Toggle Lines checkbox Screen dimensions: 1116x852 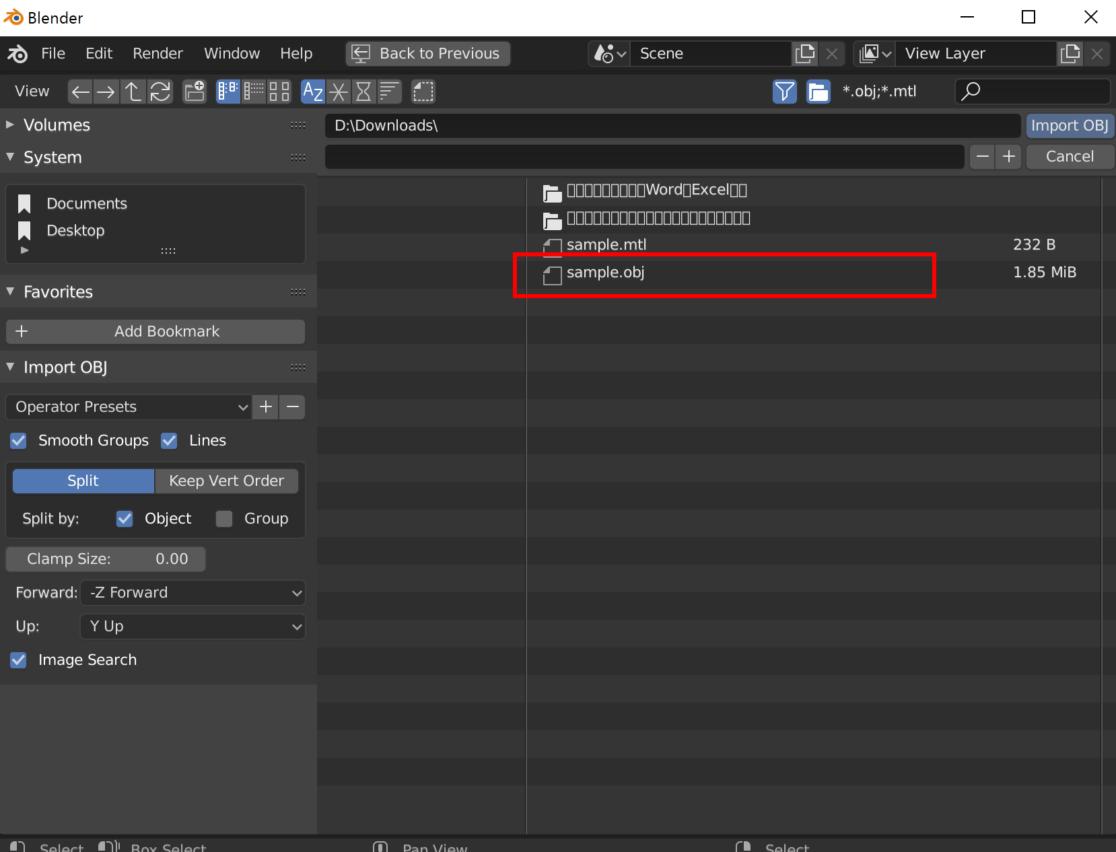point(170,441)
